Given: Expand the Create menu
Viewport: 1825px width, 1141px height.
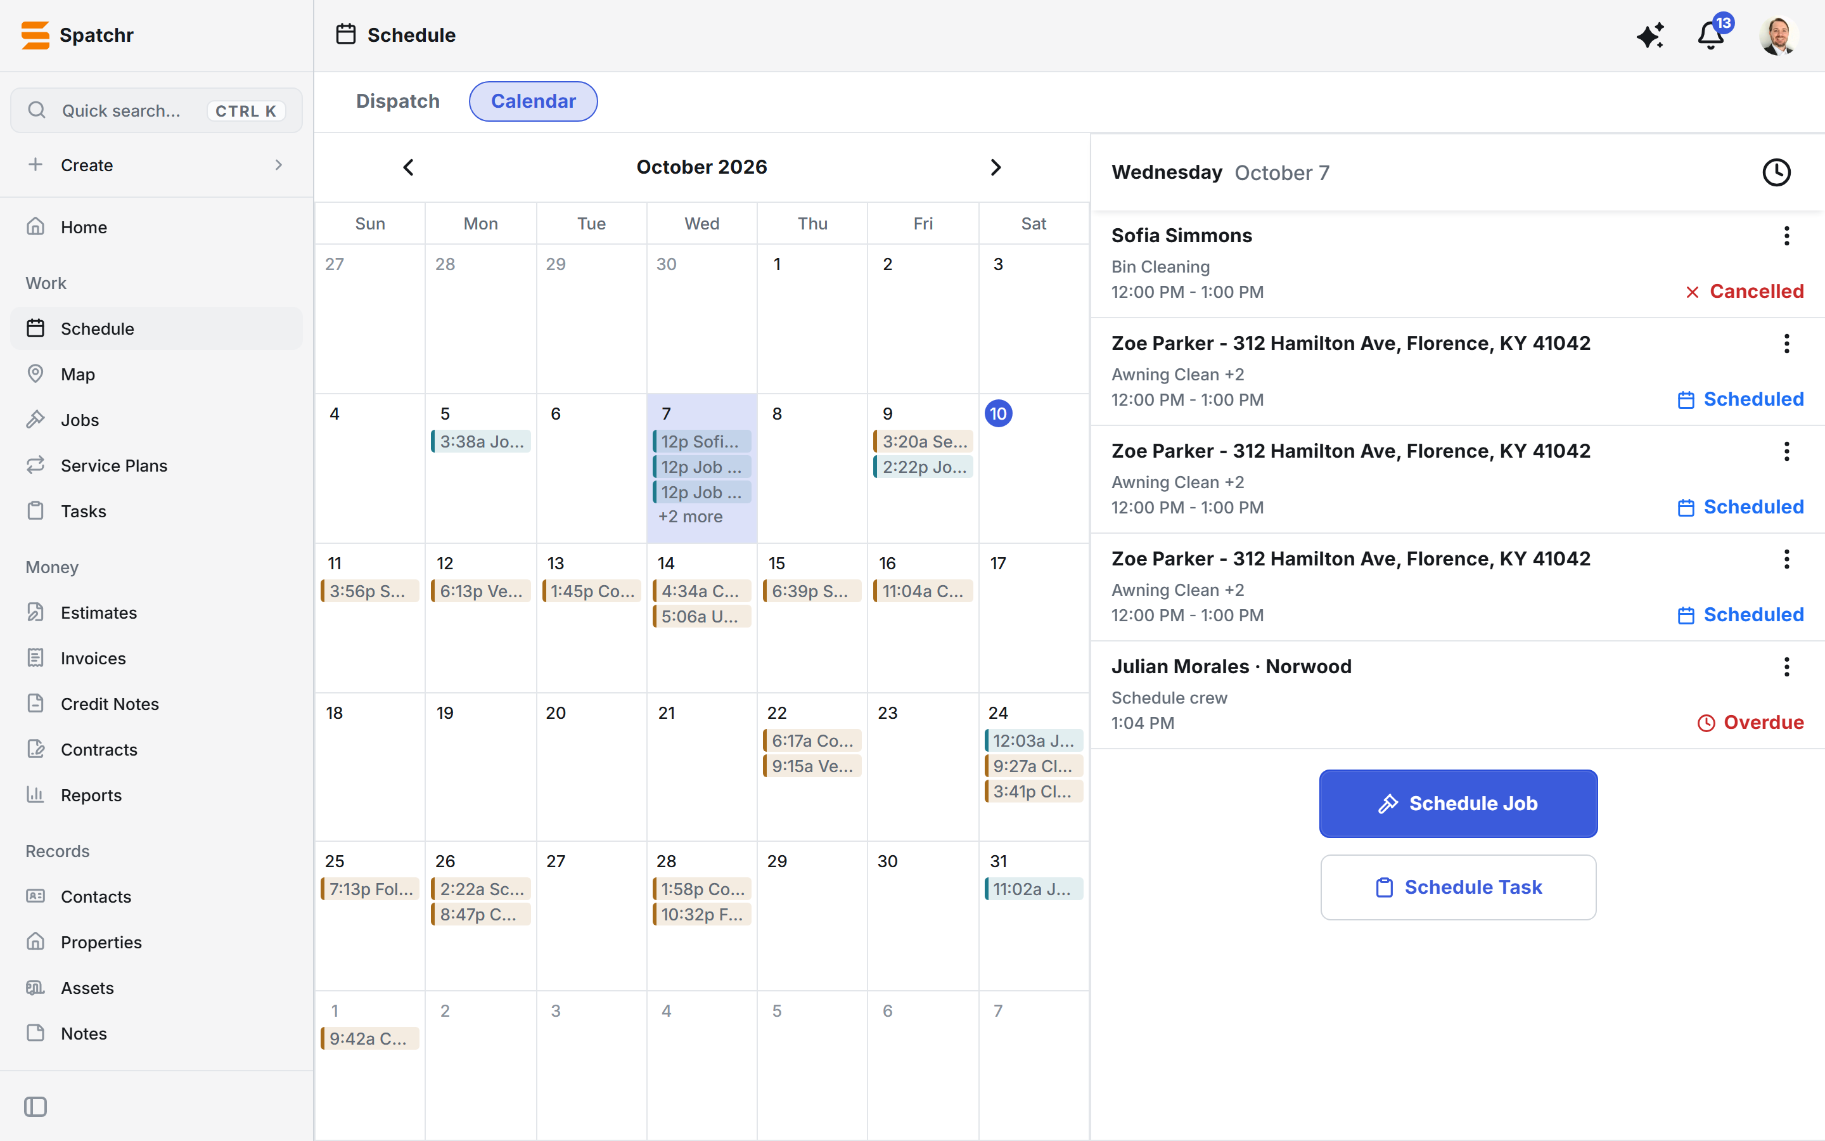Looking at the screenshot, I should [156, 165].
